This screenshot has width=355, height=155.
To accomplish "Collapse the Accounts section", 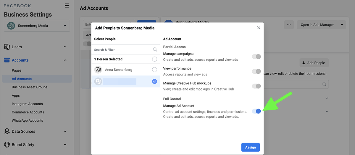I will click(x=65, y=60).
